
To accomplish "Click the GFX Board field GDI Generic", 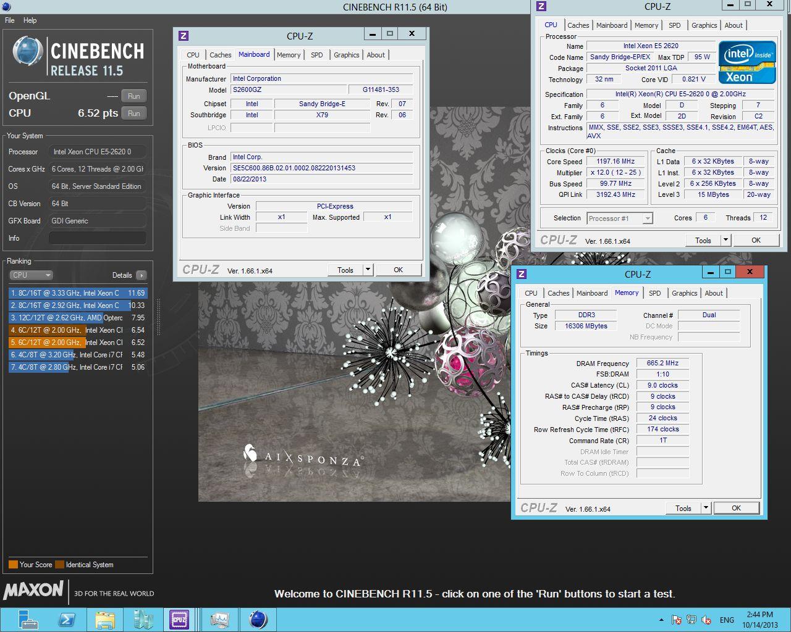I will pos(98,220).
